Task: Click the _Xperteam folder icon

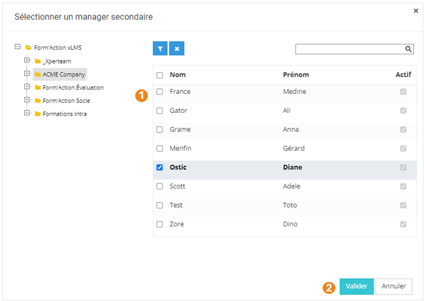Action: [38, 61]
